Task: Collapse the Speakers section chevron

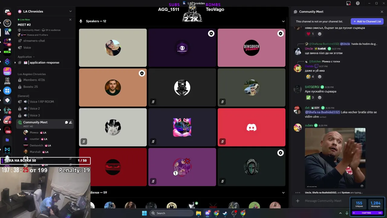Action: (283, 21)
